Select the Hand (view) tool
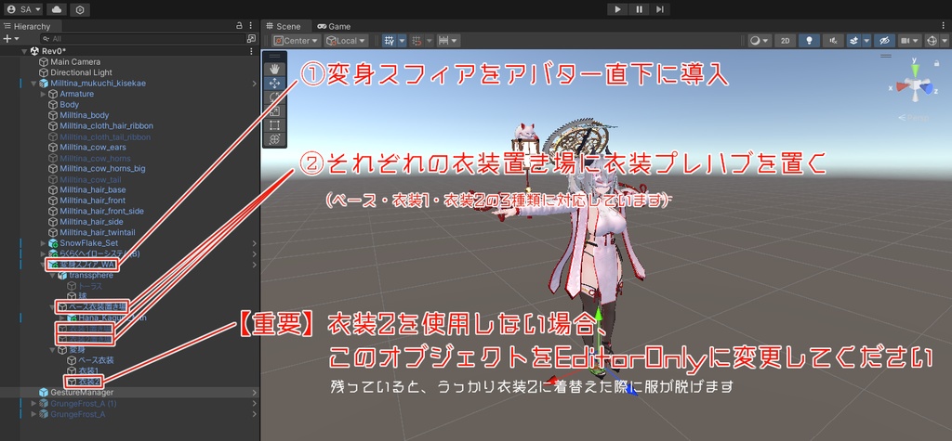The width and height of the screenshot is (952, 441). [x=274, y=68]
